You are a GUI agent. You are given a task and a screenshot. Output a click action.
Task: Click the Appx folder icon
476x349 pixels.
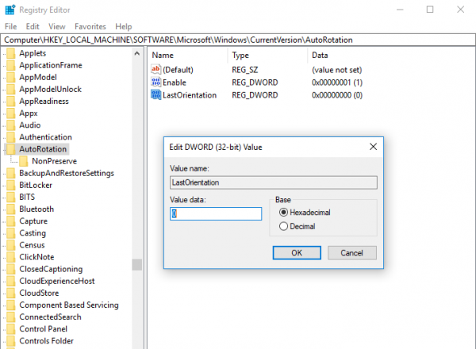[11, 113]
